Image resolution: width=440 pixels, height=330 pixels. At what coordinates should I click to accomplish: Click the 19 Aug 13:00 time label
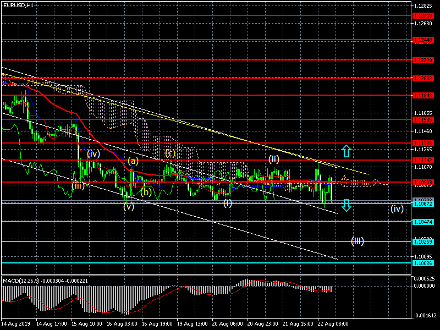pos(192,324)
